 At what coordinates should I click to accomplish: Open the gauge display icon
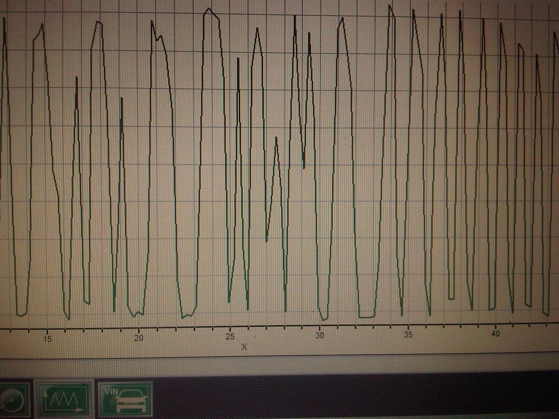tap(14, 400)
